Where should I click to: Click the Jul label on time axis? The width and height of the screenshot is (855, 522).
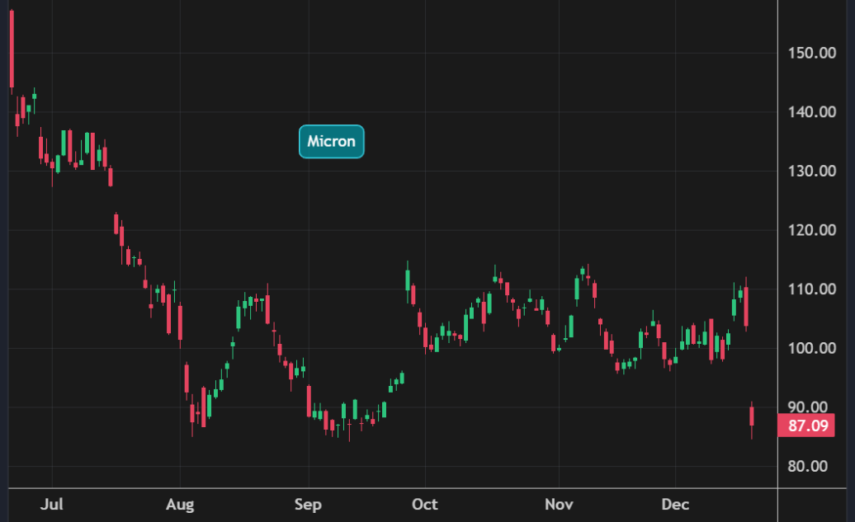tap(52, 504)
